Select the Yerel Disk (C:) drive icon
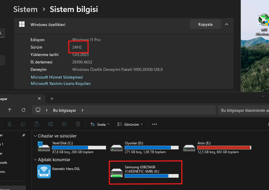 pos(43,147)
